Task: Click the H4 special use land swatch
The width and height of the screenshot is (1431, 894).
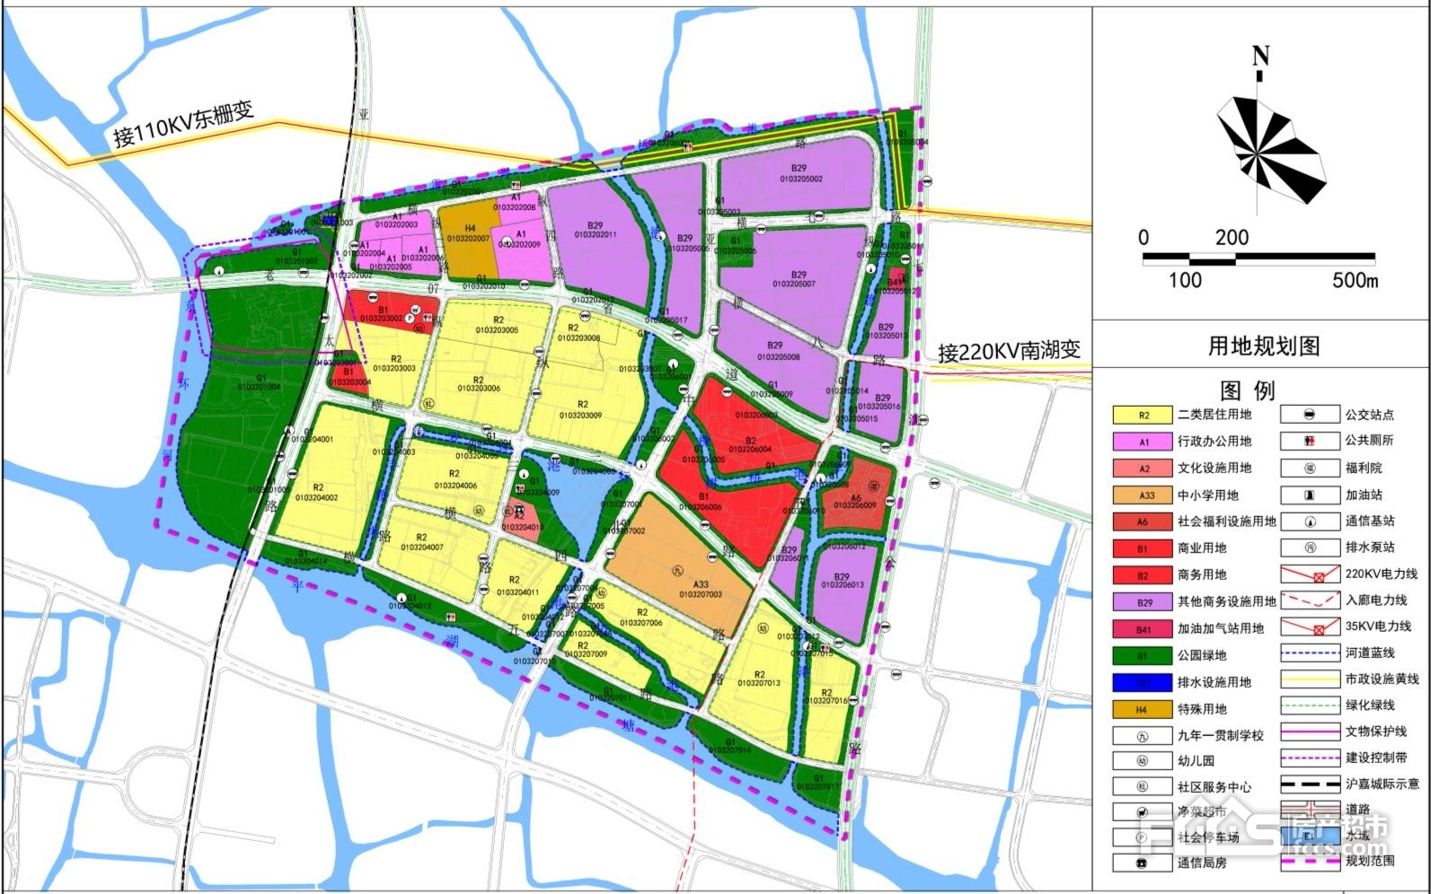Action: 1143,708
